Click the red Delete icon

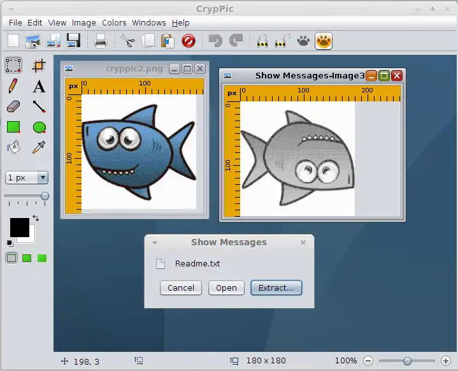tap(189, 41)
